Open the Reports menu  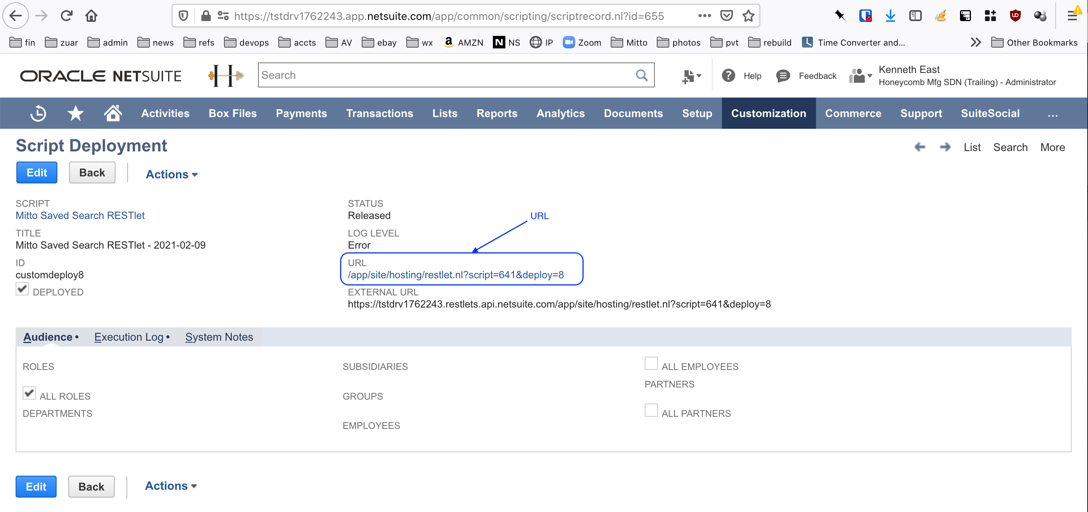click(497, 113)
